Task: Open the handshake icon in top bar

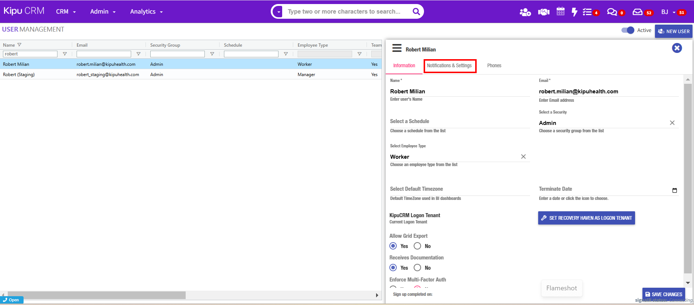Action: click(543, 12)
